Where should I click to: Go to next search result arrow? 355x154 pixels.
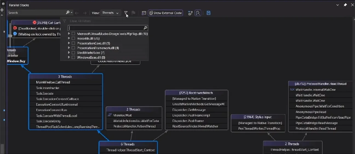(85, 13)
